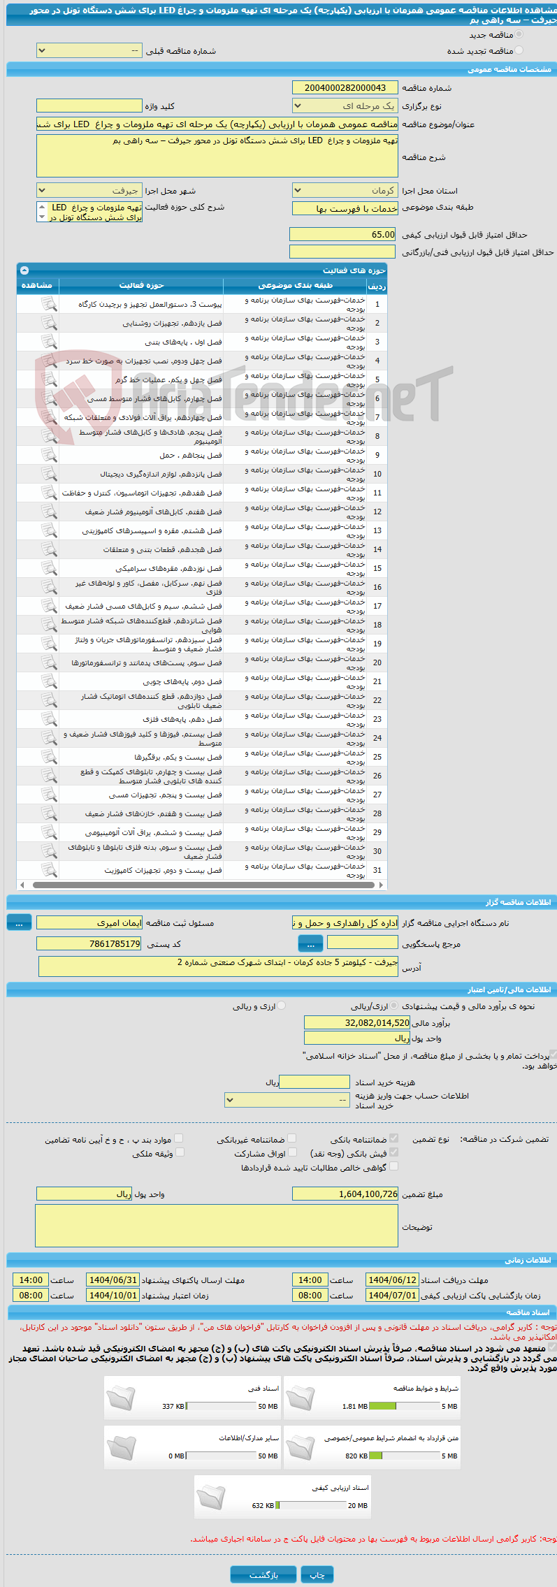Open view icon for row 15 activity
557x1587 pixels.
click(48, 568)
